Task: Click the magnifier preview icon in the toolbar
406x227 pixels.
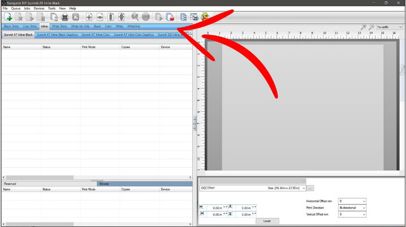Action: (x=135, y=17)
